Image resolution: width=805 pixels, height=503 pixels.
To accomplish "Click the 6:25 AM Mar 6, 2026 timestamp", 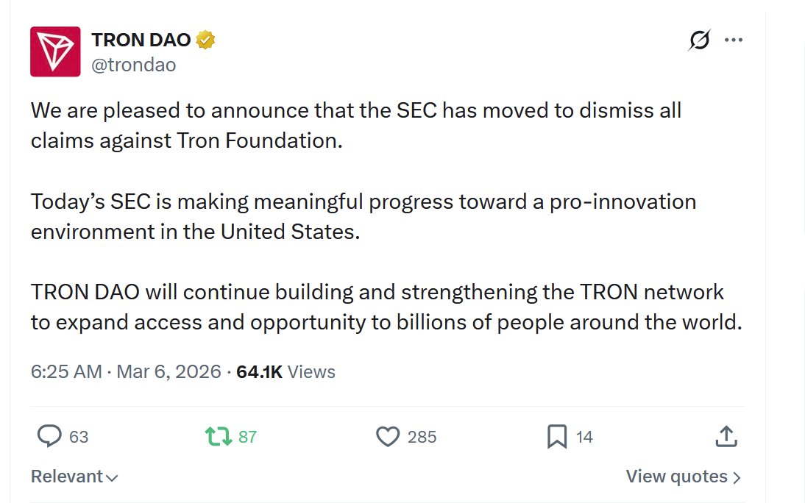I will [x=126, y=372].
